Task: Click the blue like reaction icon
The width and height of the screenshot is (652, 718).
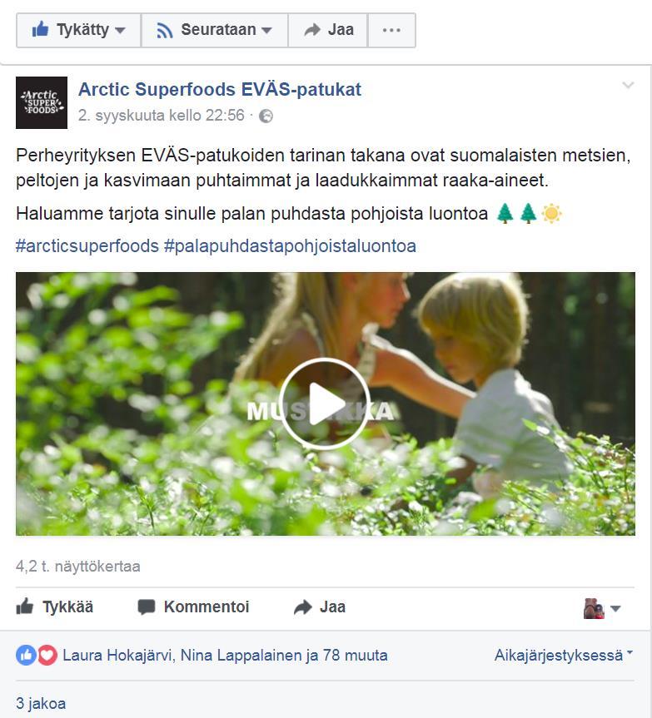Action: tap(26, 656)
